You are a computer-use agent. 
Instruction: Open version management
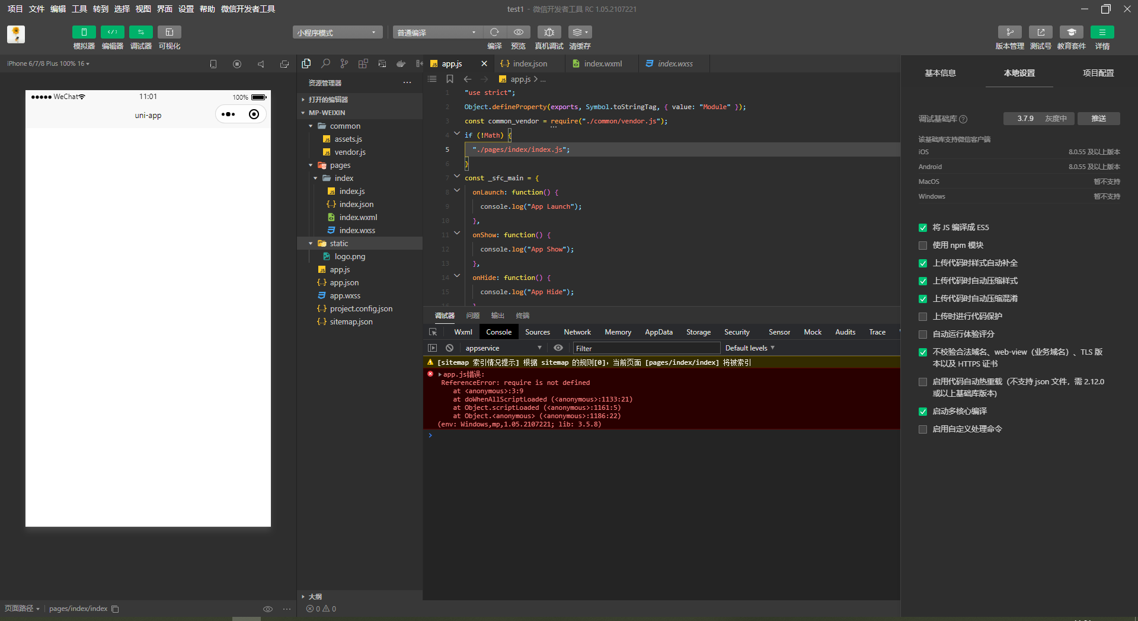point(1009,32)
